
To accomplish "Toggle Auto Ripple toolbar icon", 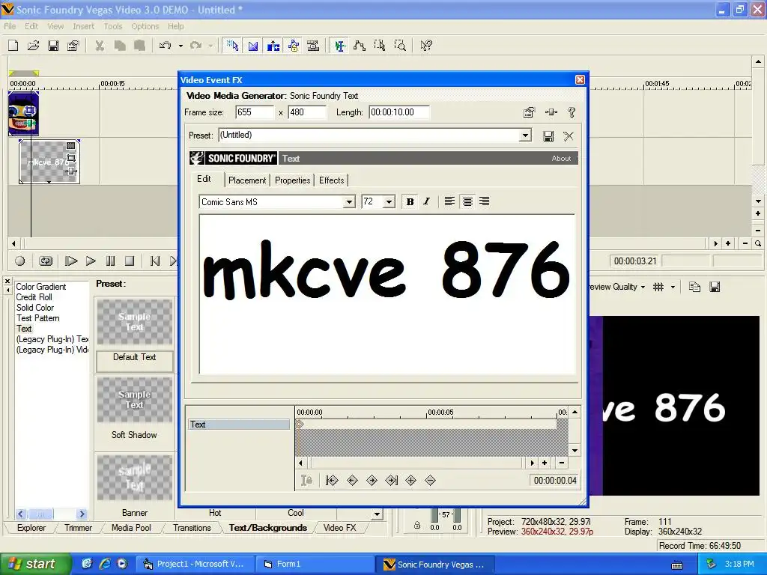I will (x=273, y=46).
